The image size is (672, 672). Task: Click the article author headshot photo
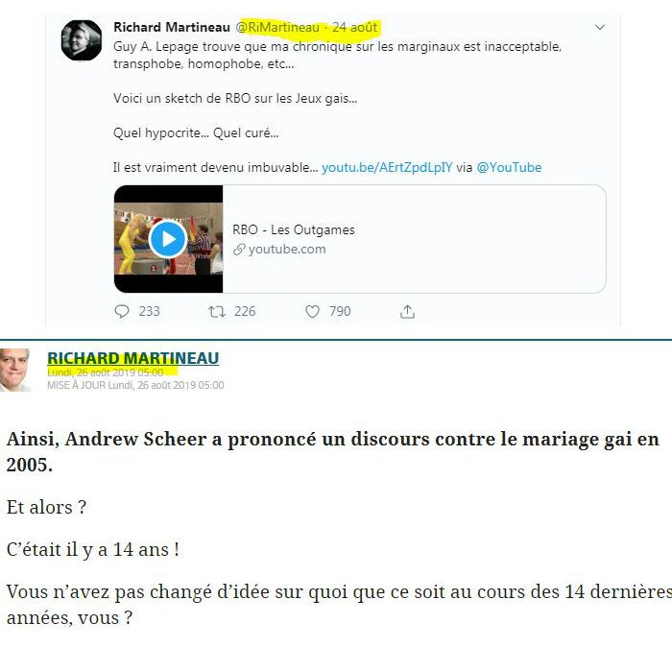(x=15, y=370)
